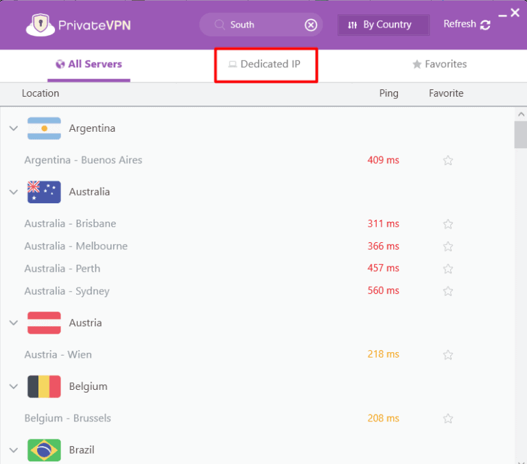Click the 457 ms ping value

tap(383, 268)
